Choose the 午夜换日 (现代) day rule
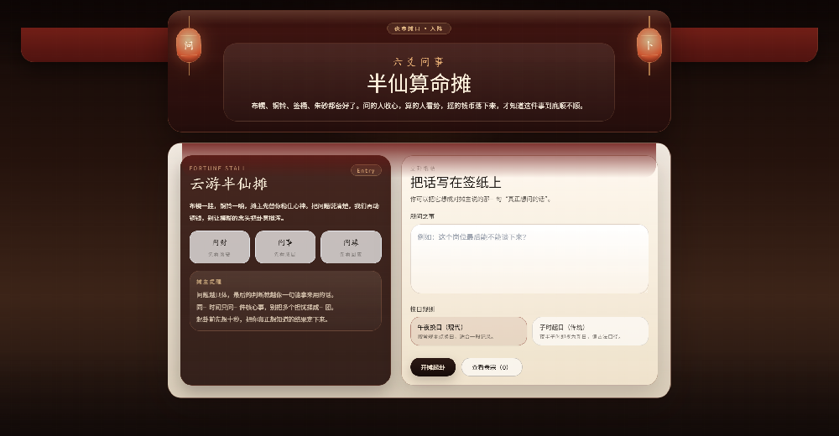The height and width of the screenshot is (436, 839). coord(469,331)
